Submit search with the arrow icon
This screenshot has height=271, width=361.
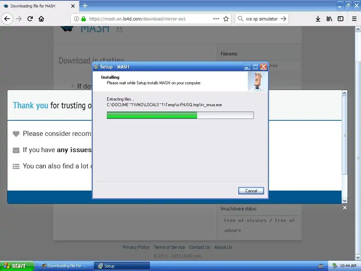pyautogui.click(x=283, y=19)
